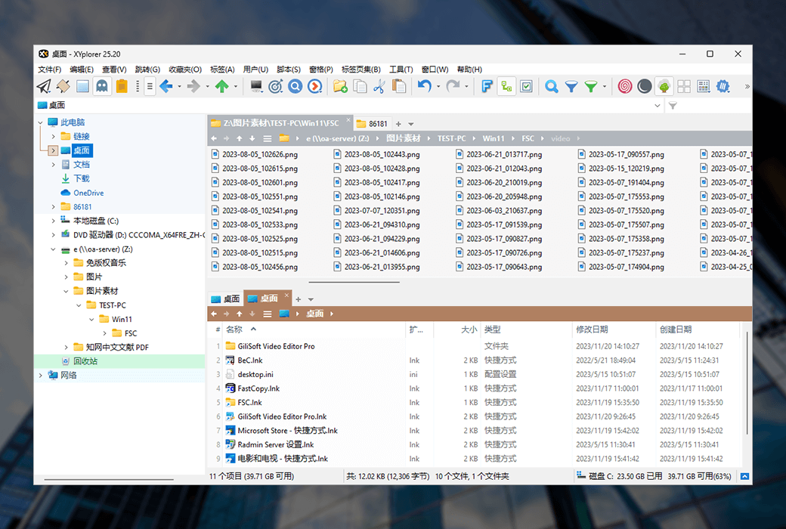The width and height of the screenshot is (786, 529).
Task: Open the address bar dropdown arrow
Action: point(657,106)
